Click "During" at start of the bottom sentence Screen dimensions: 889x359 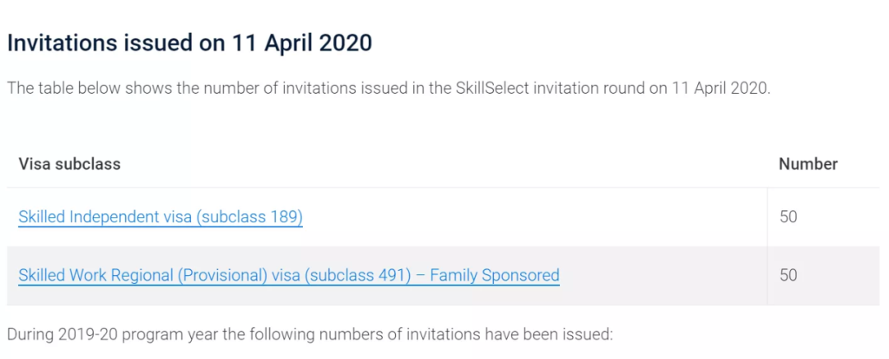click(x=29, y=334)
